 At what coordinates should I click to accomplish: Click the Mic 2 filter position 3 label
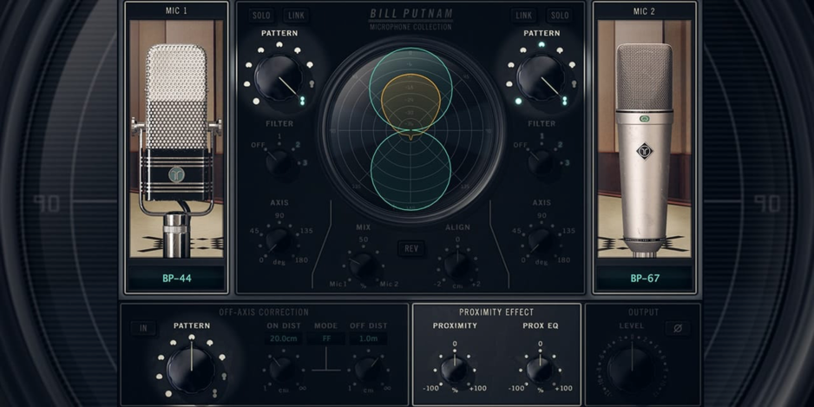coord(567,163)
